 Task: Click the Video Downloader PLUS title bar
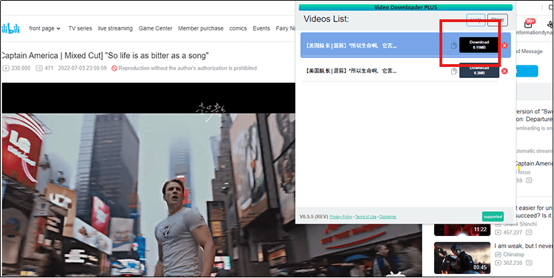pos(405,7)
